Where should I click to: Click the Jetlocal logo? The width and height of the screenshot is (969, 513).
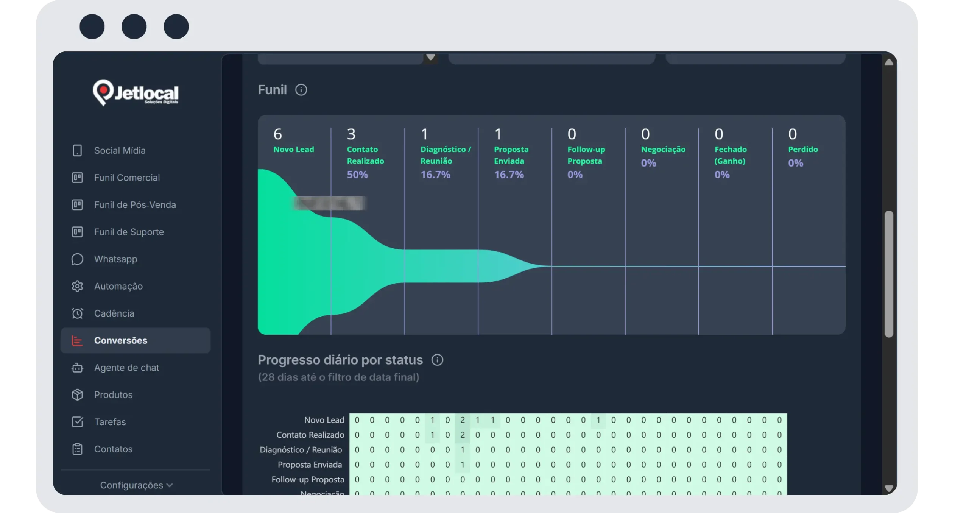(136, 93)
